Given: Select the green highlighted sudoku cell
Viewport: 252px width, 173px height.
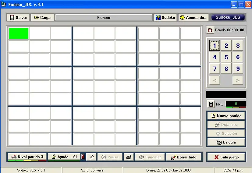Looking at the screenshot, I should point(19,33).
